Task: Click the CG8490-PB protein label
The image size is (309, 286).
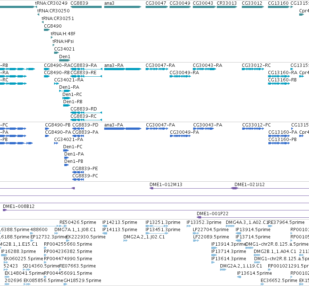Action: (58, 125)
